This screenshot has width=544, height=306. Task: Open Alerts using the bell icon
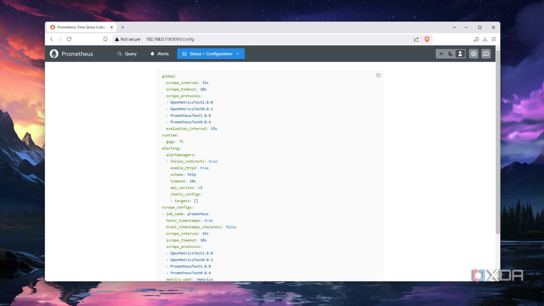[x=152, y=53]
